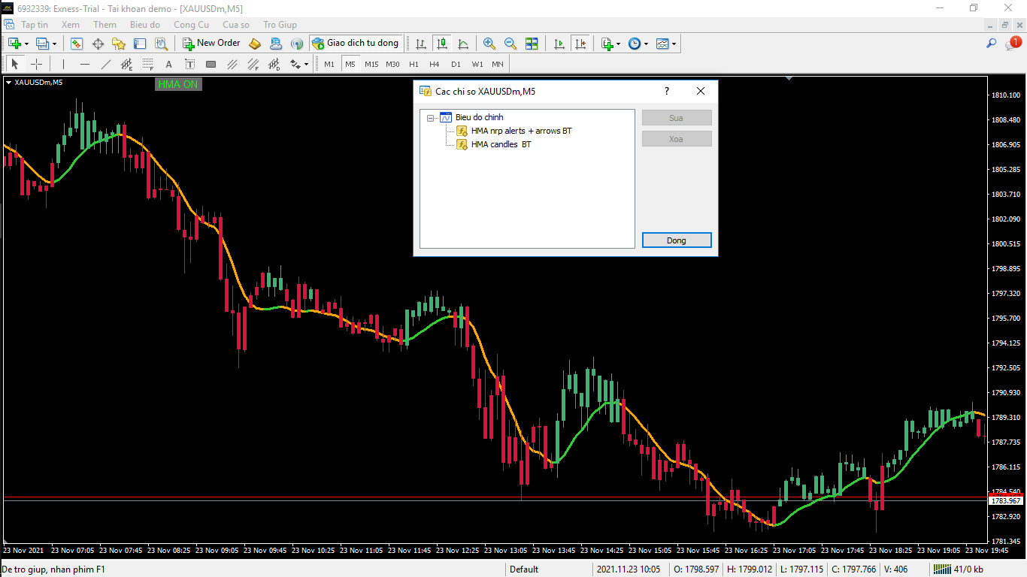Open the new chart dropdown arrow
Screen dimensions: 1027x577
tap(27, 44)
